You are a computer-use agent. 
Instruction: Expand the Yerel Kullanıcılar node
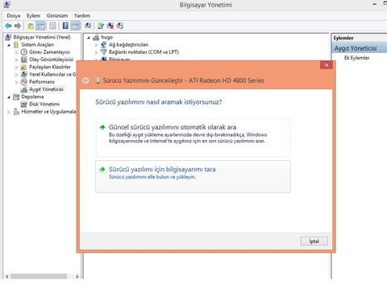pos(17,75)
